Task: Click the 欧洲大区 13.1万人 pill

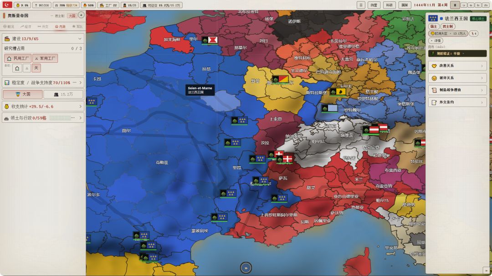Action: (x=448, y=34)
